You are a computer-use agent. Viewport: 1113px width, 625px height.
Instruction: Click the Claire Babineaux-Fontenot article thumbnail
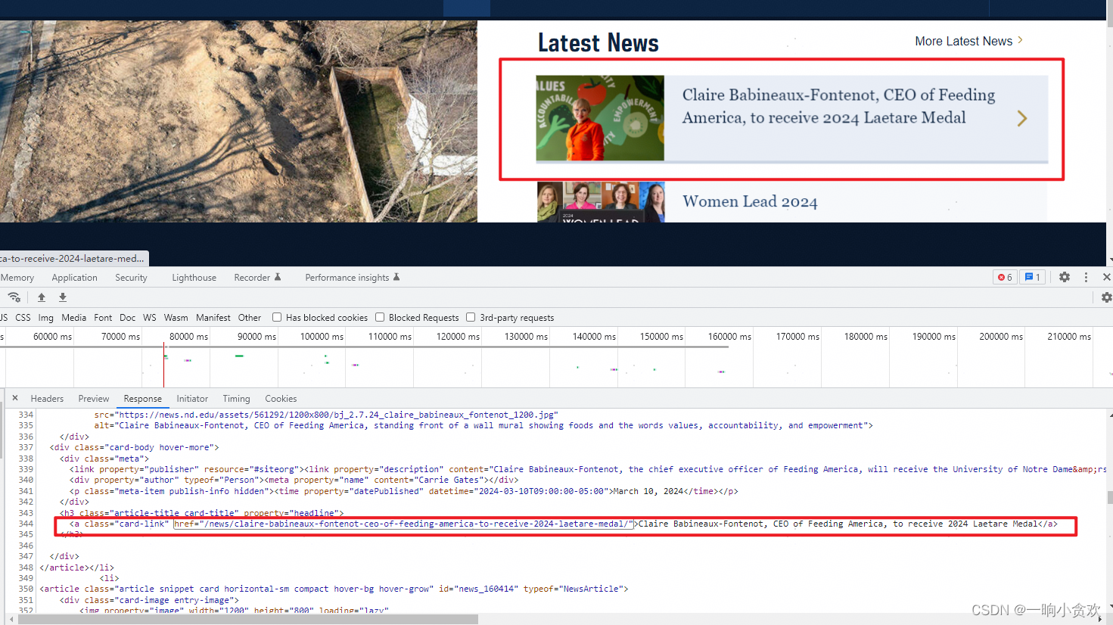coord(600,118)
